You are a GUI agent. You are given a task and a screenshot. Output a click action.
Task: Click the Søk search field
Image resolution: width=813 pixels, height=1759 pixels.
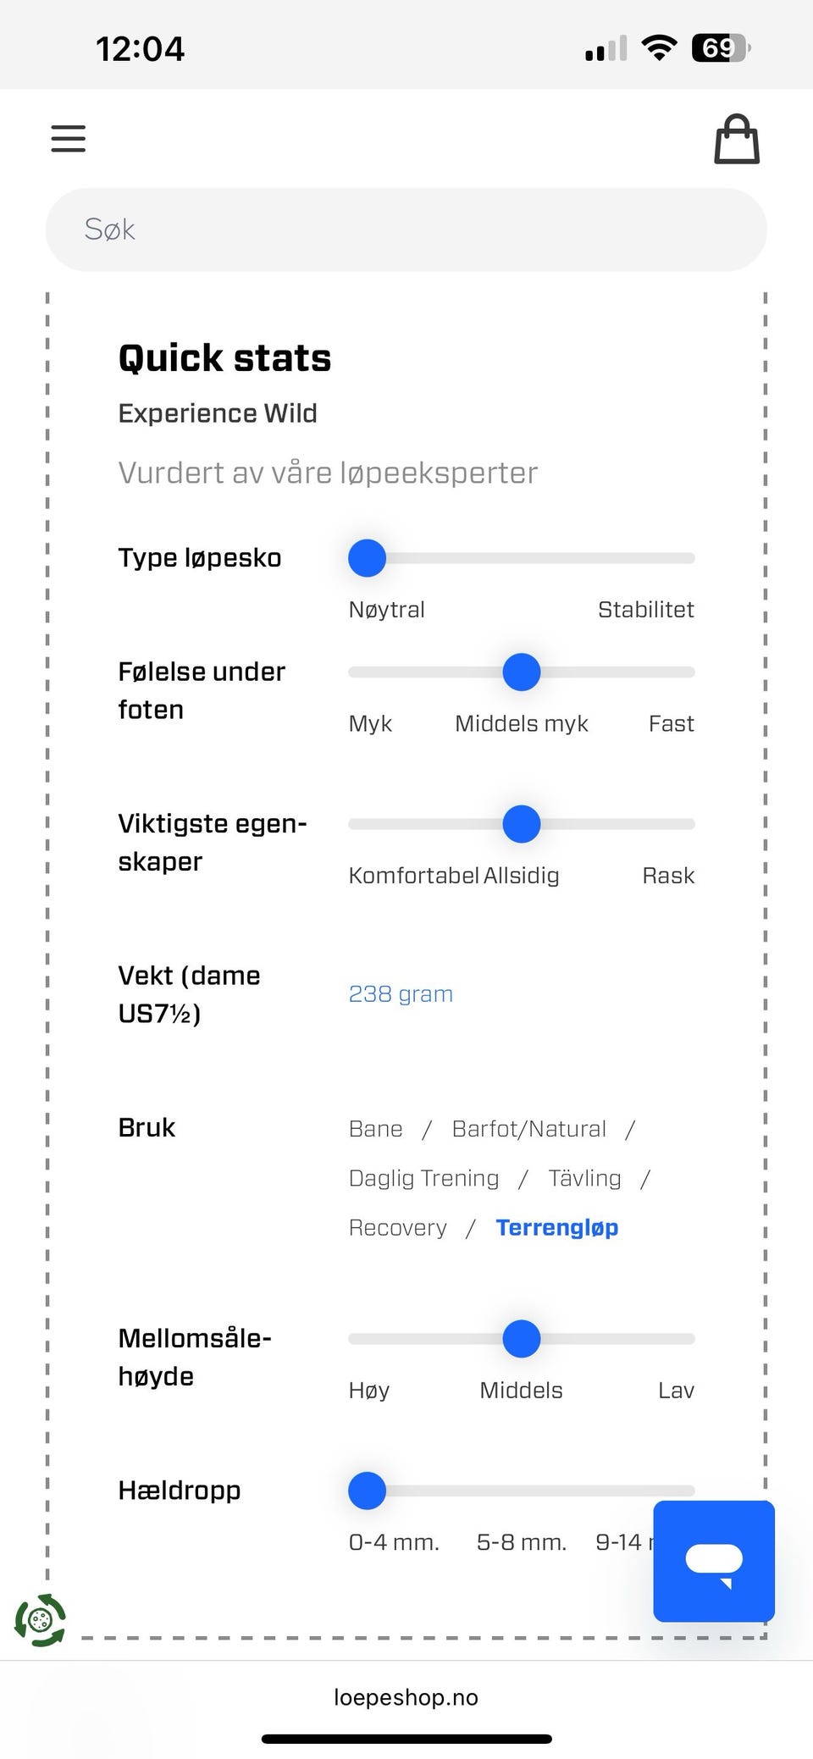coord(406,230)
